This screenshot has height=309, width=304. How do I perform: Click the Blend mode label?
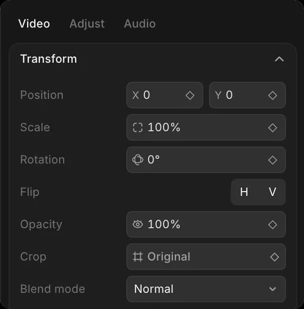click(x=53, y=289)
